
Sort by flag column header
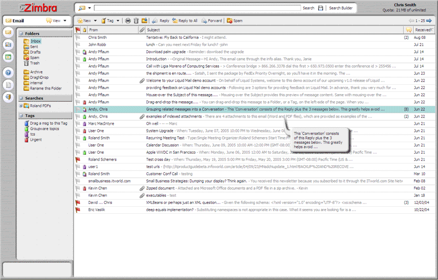tap(78, 30)
